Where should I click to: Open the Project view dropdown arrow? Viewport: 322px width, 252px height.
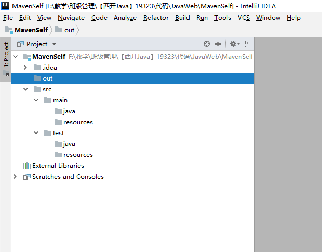tap(54, 44)
